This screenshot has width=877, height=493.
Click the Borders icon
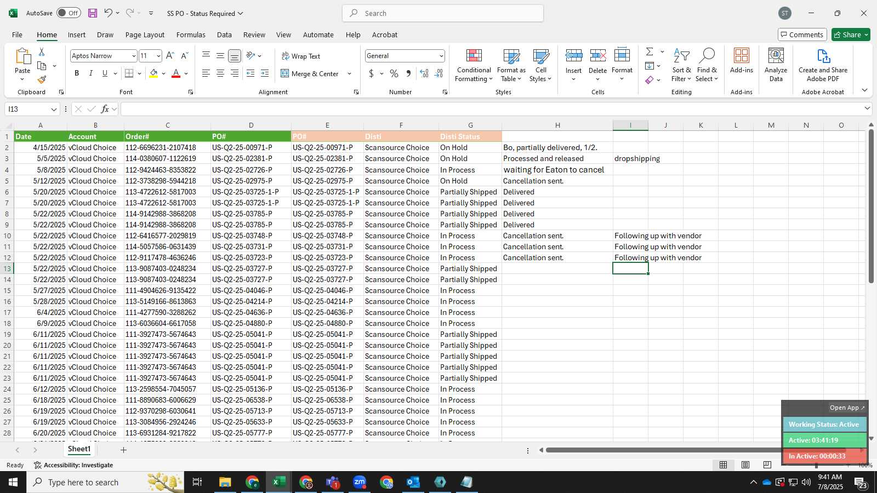129,73
